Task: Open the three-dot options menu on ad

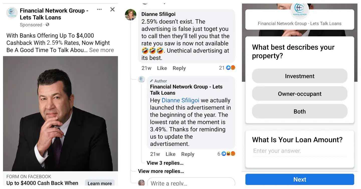Action: [x=99, y=10]
